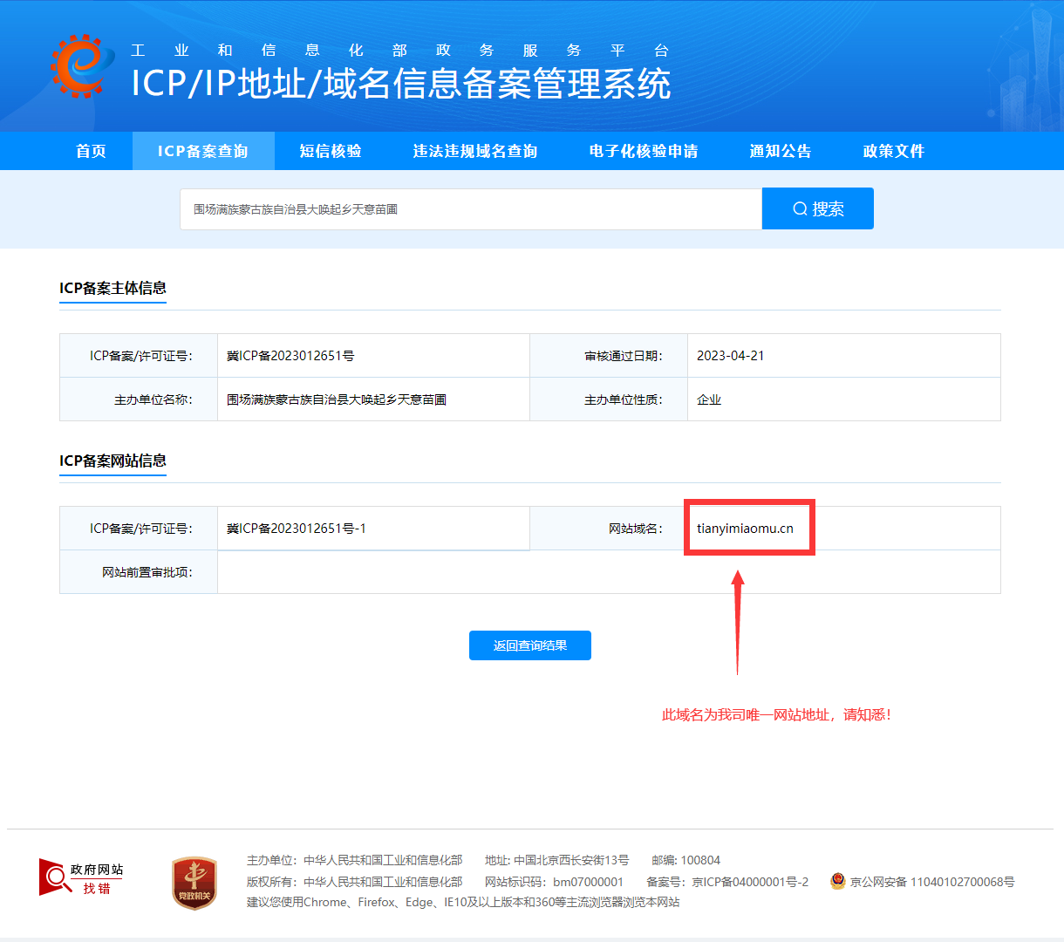Open the 政策文件 policy documents tab

(893, 151)
